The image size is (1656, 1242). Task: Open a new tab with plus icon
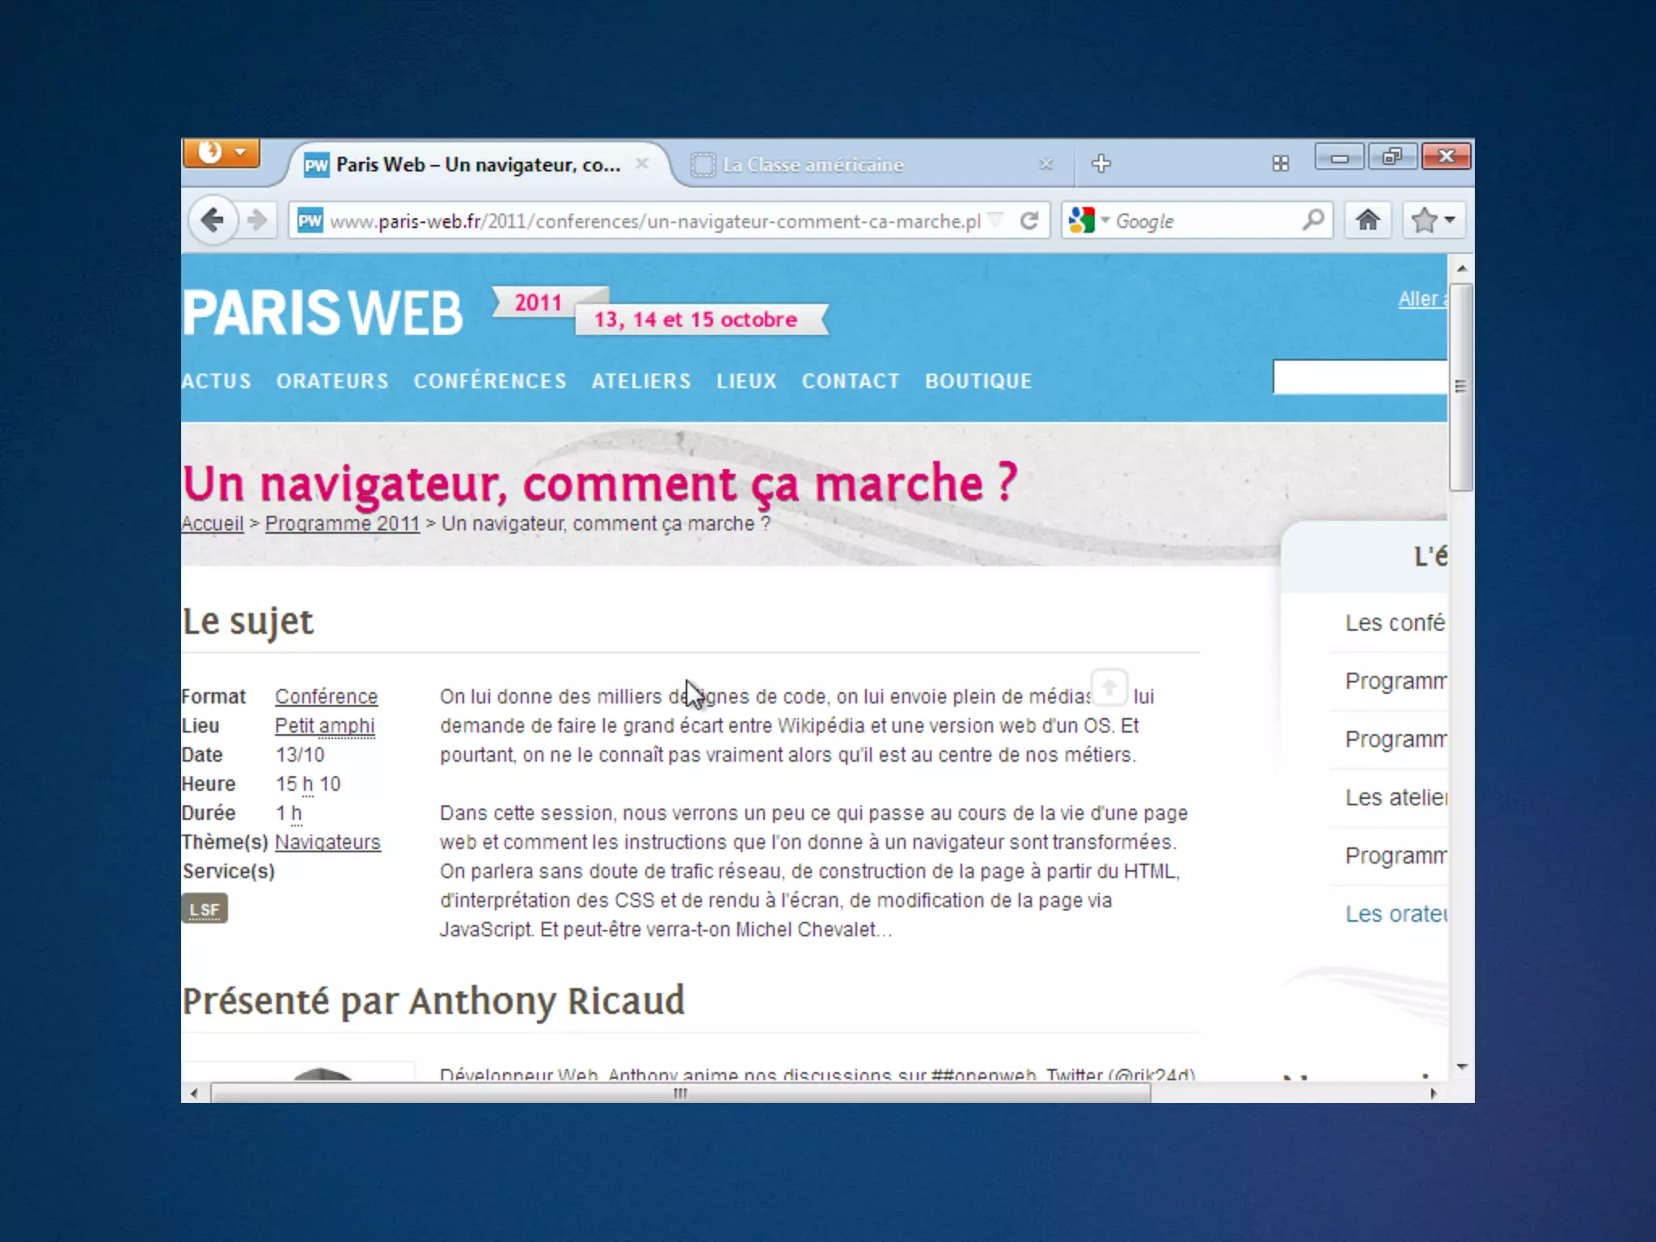(1100, 163)
